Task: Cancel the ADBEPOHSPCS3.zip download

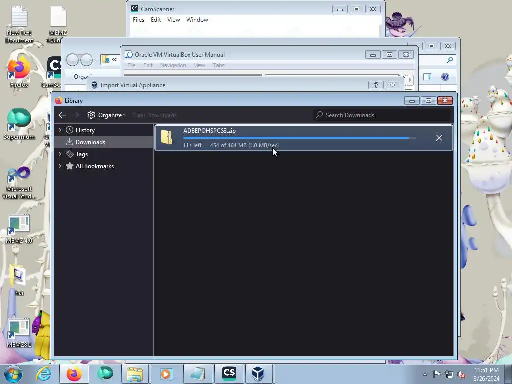Action: coord(439,138)
